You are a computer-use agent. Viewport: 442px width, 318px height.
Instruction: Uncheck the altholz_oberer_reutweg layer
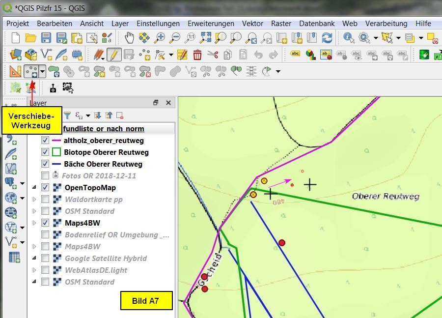pyautogui.click(x=45, y=141)
